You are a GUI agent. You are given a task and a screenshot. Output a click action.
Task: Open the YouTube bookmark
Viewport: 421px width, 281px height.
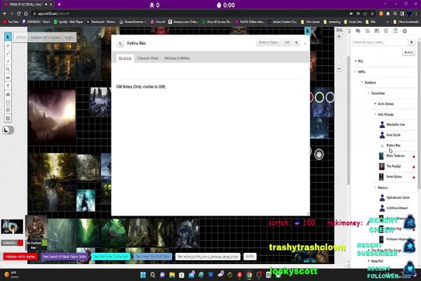11,22
